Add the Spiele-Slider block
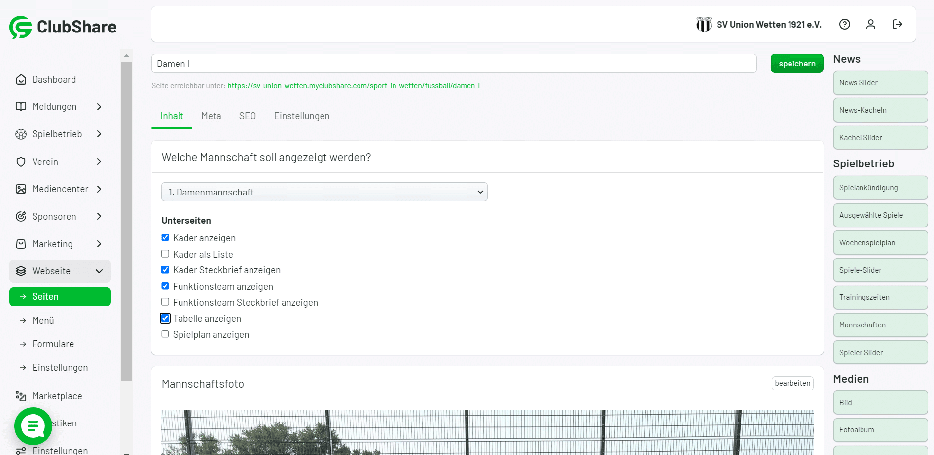Image resolution: width=934 pixels, height=455 pixels. 880,270
